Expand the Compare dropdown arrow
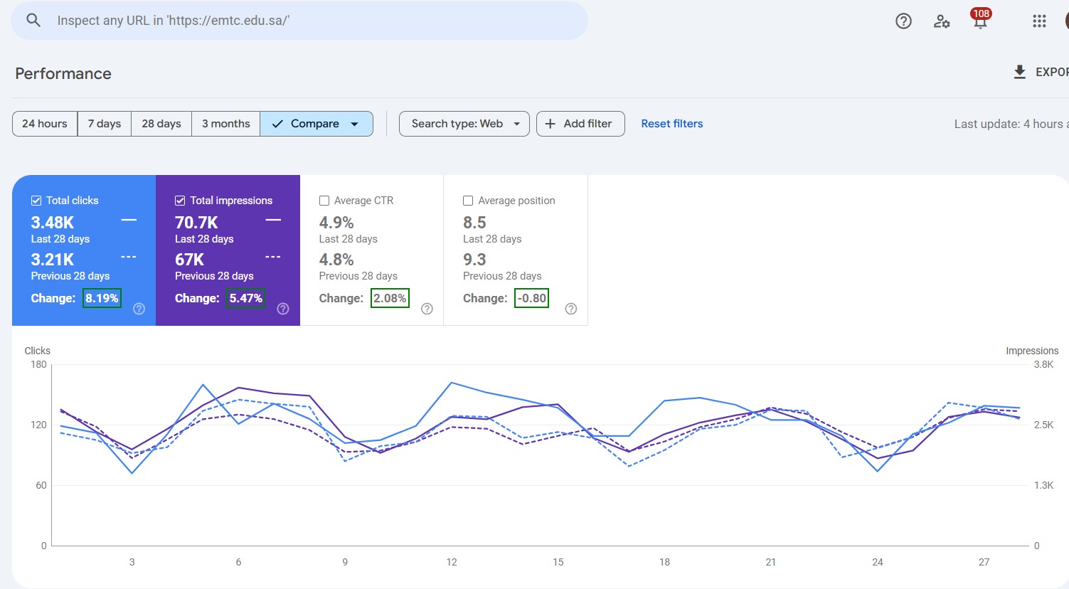 click(x=355, y=124)
